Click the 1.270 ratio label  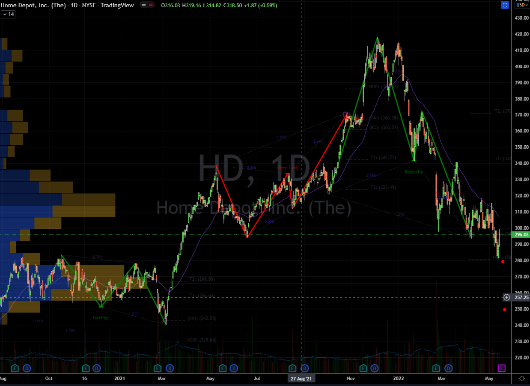pyautogui.click(x=399, y=214)
